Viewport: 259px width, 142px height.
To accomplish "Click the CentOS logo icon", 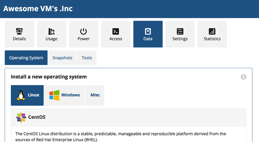I will point(21,117).
